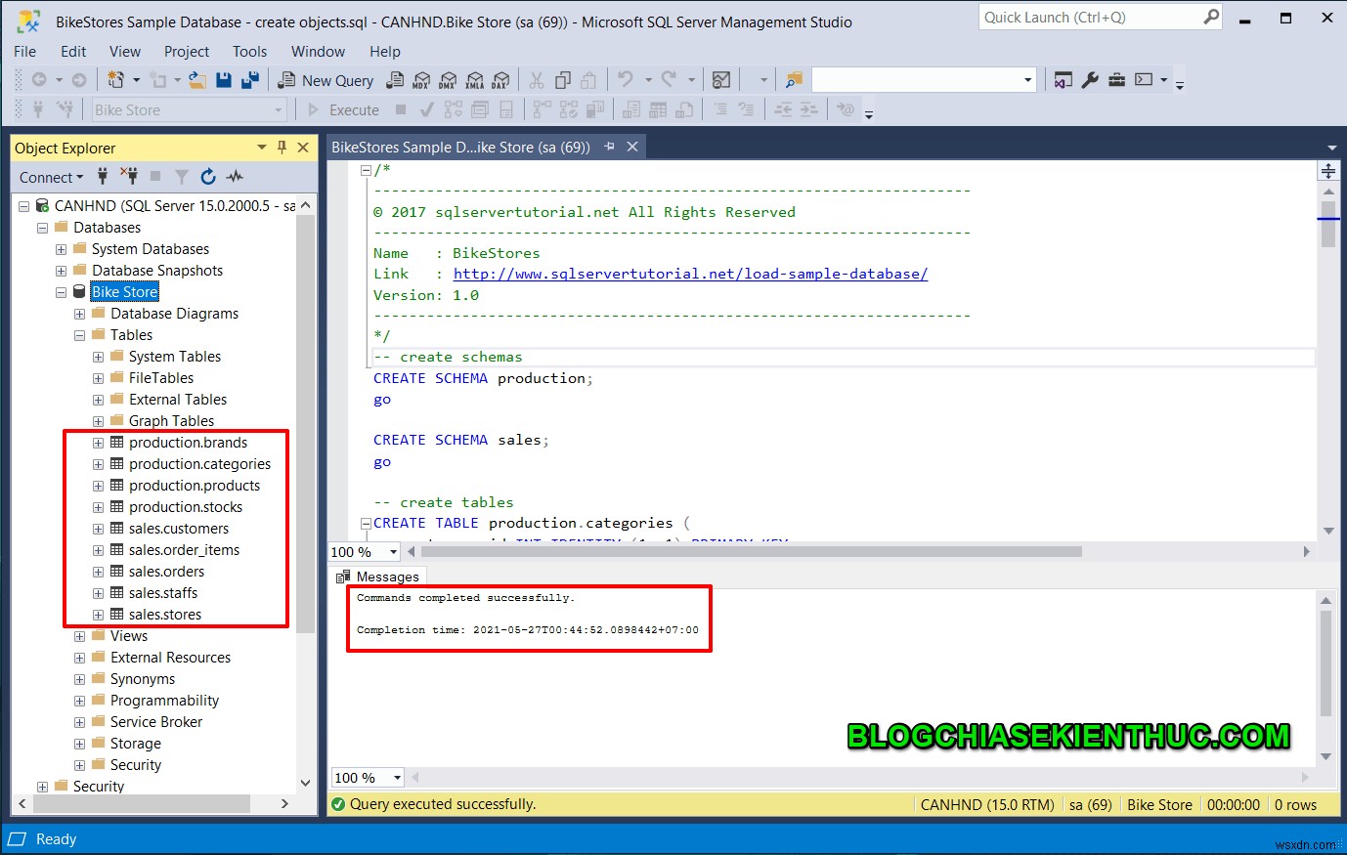Image resolution: width=1347 pixels, height=855 pixels.
Task: Open the Connect dropdown button
Action: pyautogui.click(x=49, y=177)
